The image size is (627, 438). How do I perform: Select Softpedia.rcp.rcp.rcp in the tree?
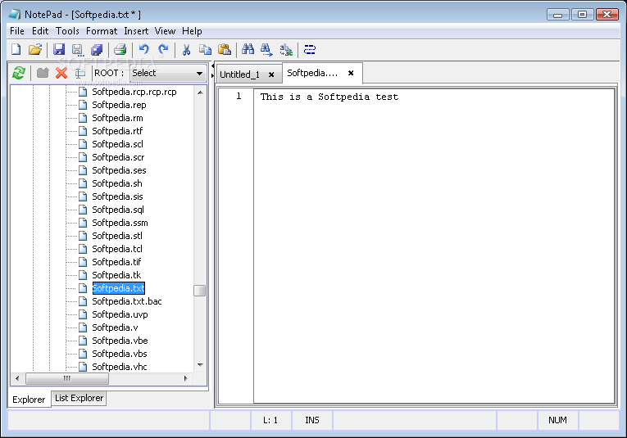click(134, 92)
